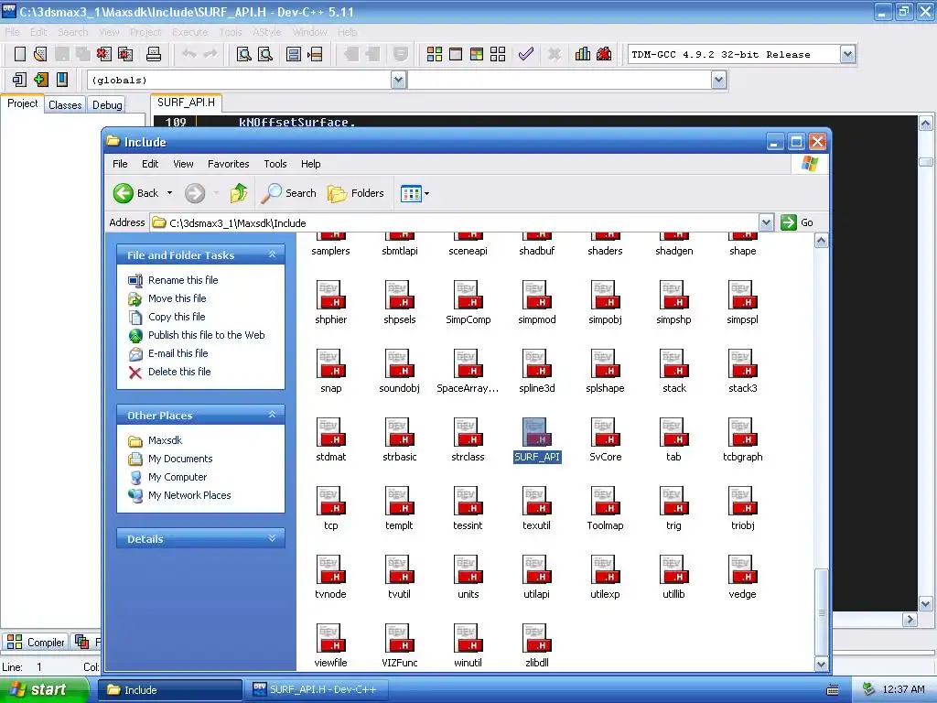Open Tools menu in Include window
The height and width of the screenshot is (703, 937).
275,164
